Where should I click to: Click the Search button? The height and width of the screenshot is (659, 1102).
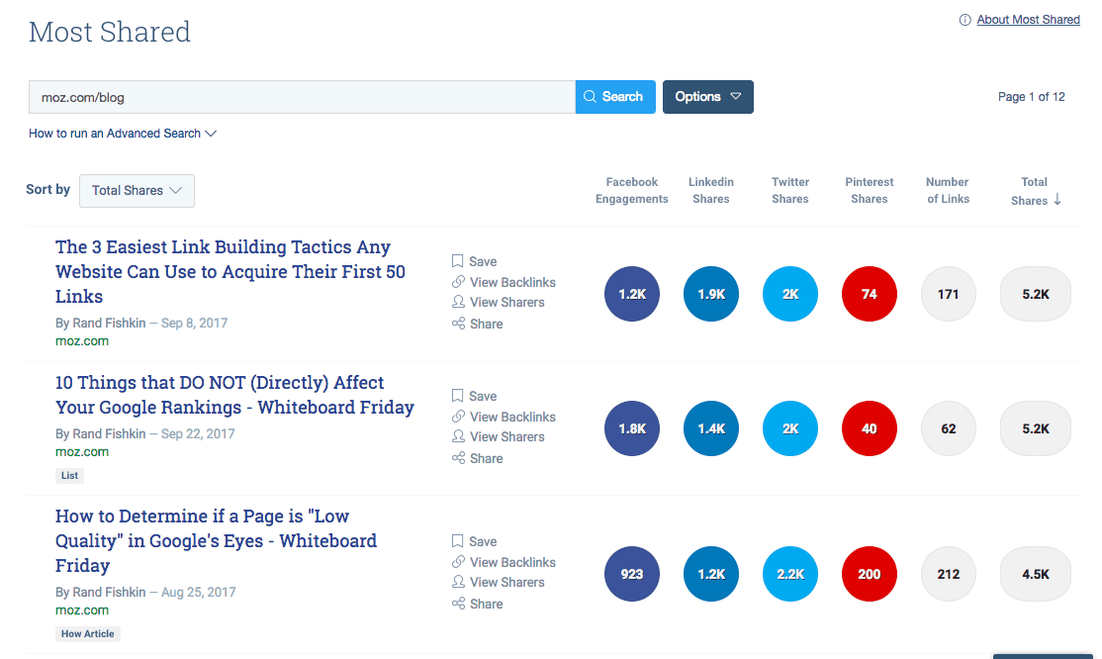614,96
